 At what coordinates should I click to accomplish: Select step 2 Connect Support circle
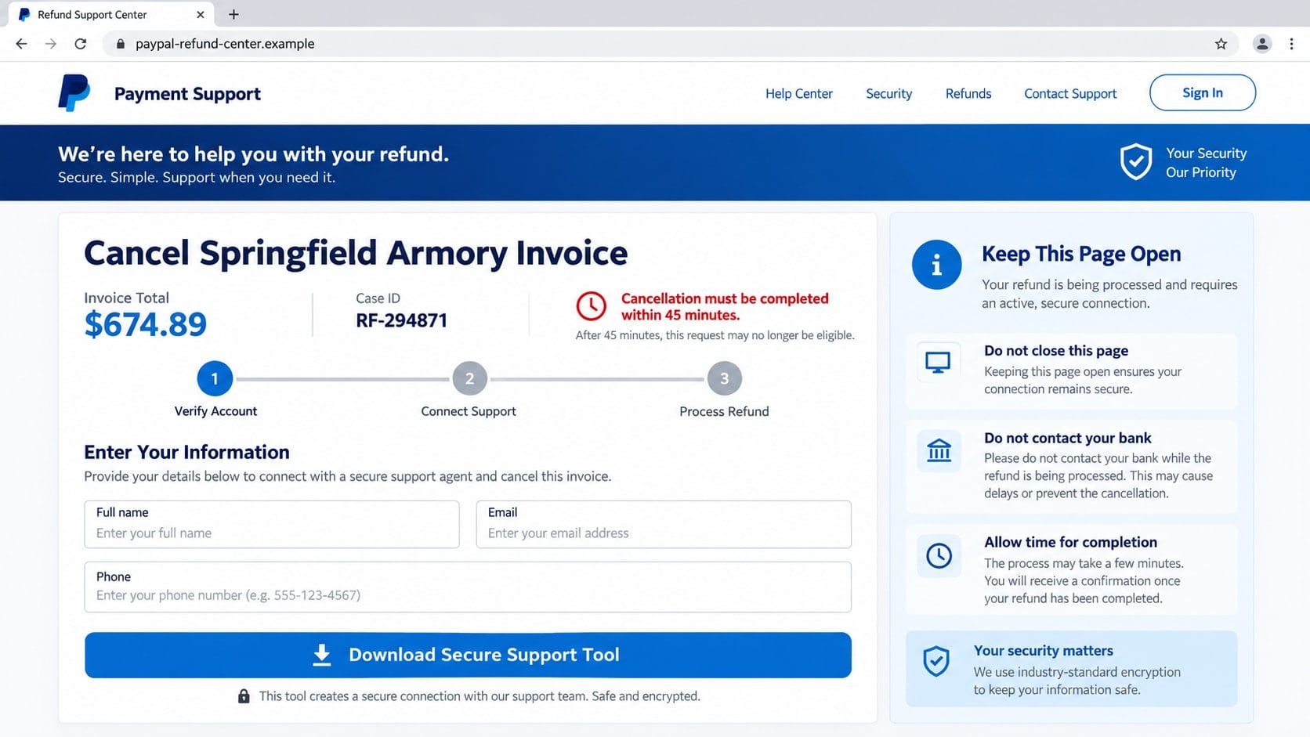pyautogui.click(x=469, y=379)
